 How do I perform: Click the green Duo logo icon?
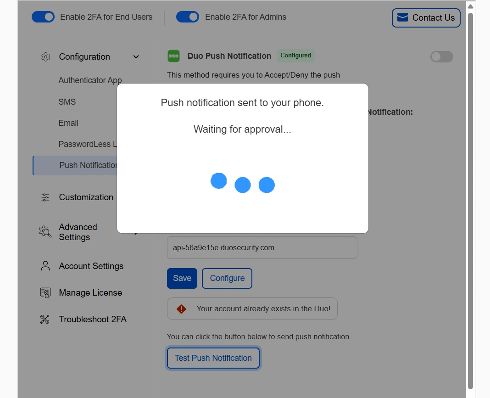[x=173, y=56]
